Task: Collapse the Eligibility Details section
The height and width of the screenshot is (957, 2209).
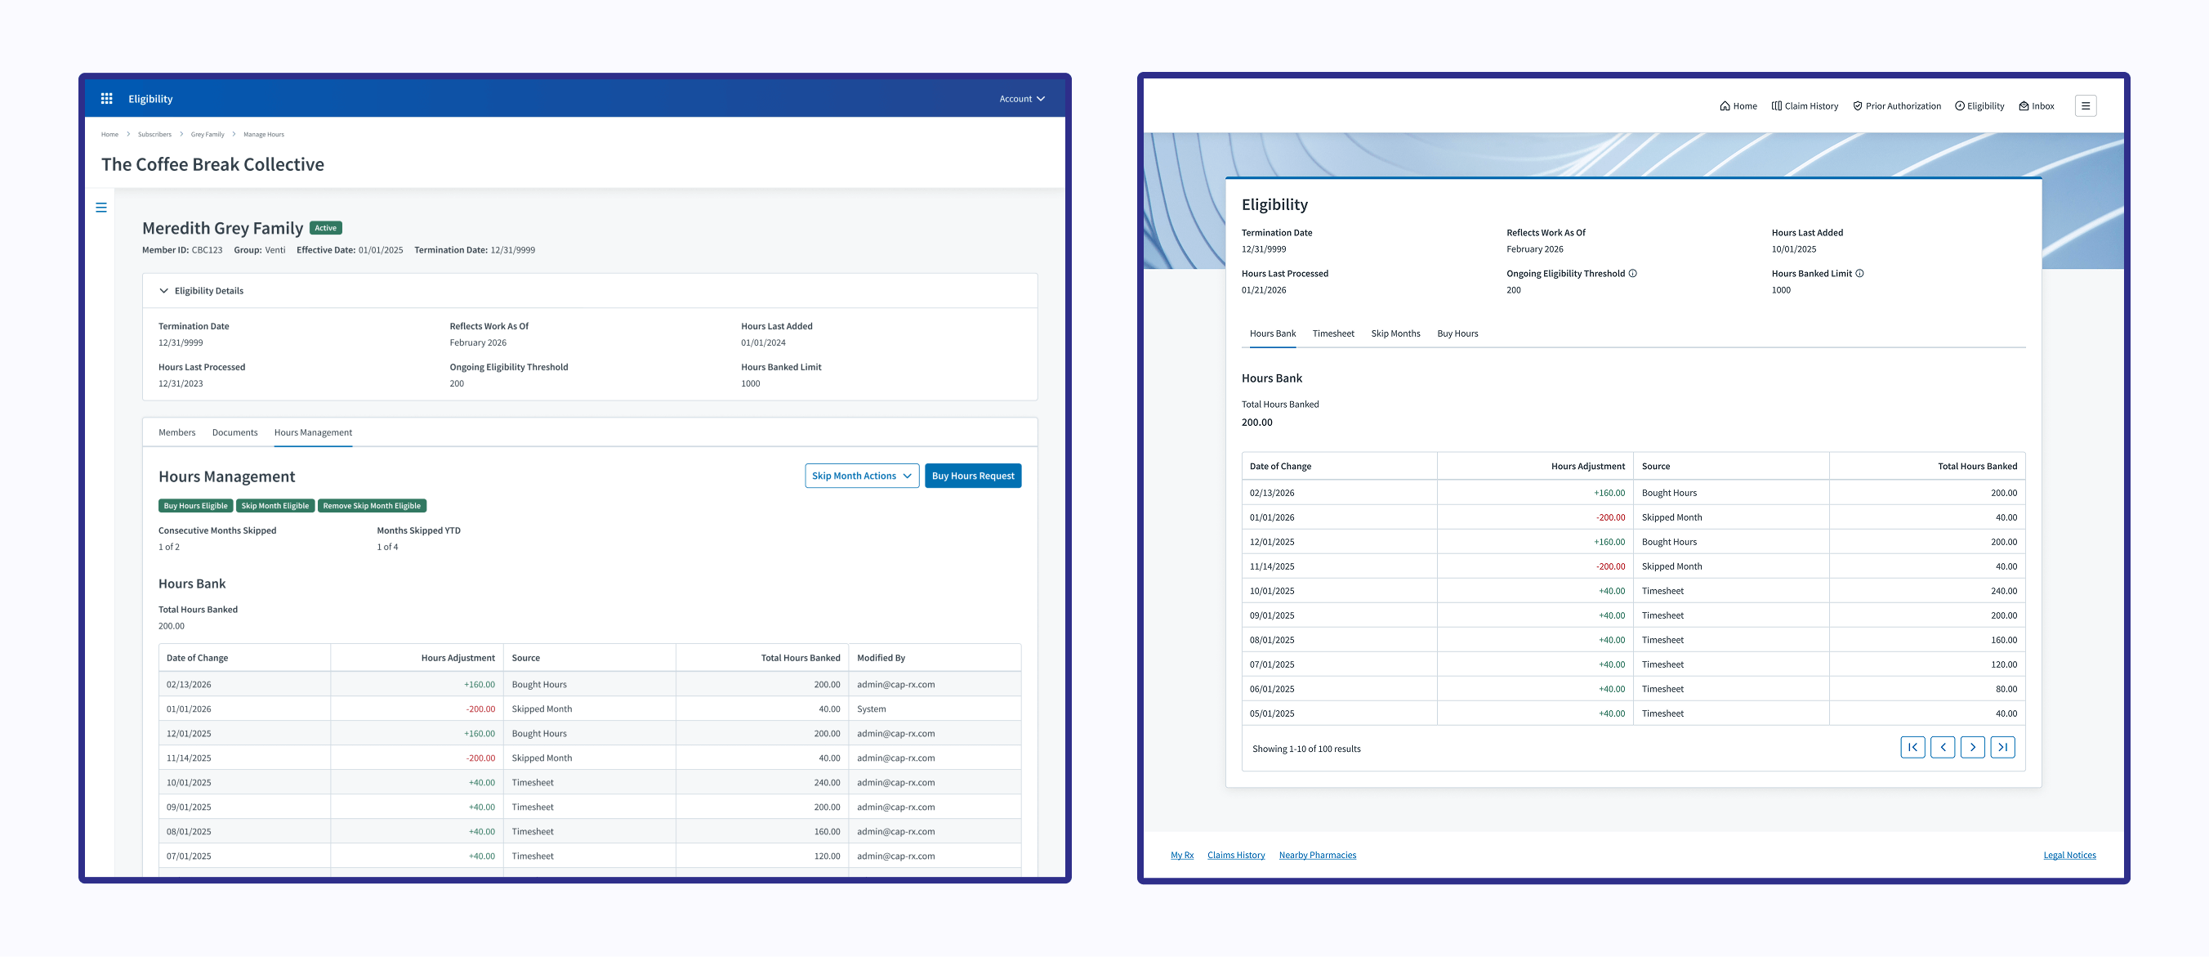Action: [x=163, y=291]
